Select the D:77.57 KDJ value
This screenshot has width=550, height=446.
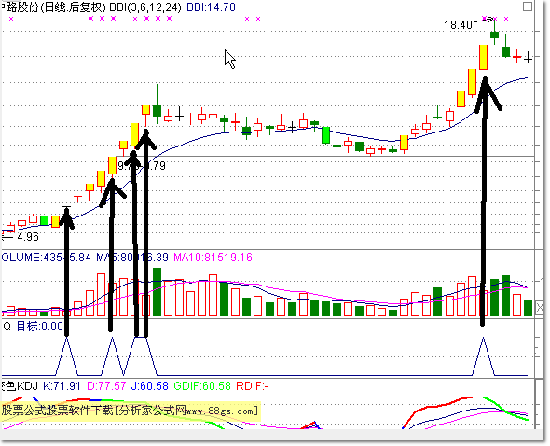click(x=106, y=386)
